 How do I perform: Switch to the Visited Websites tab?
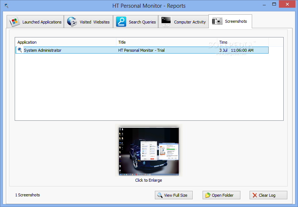pyautogui.click(x=88, y=22)
